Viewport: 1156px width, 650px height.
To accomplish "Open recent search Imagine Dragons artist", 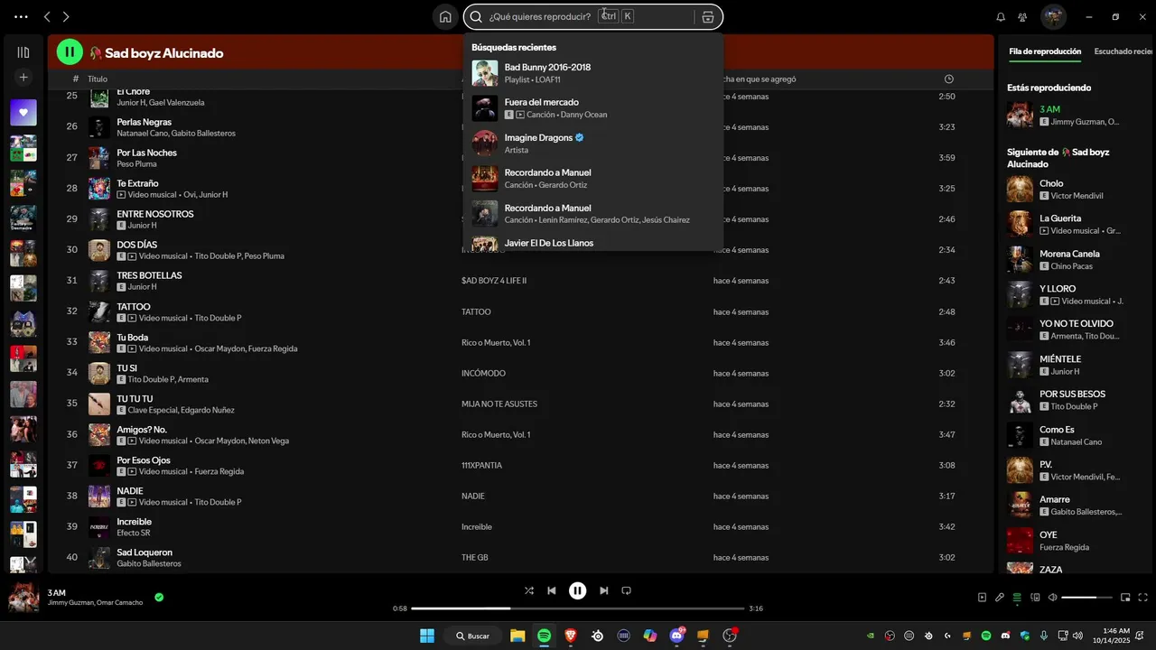I will (593, 144).
